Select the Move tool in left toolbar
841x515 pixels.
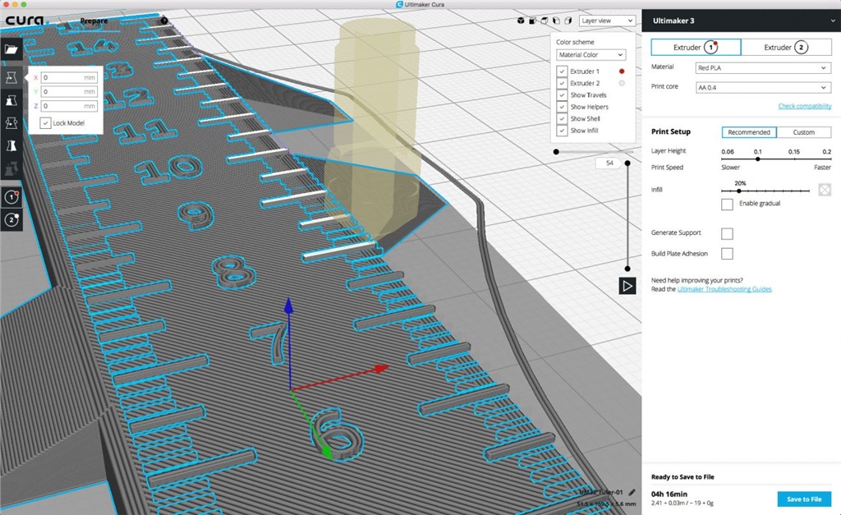click(11, 77)
